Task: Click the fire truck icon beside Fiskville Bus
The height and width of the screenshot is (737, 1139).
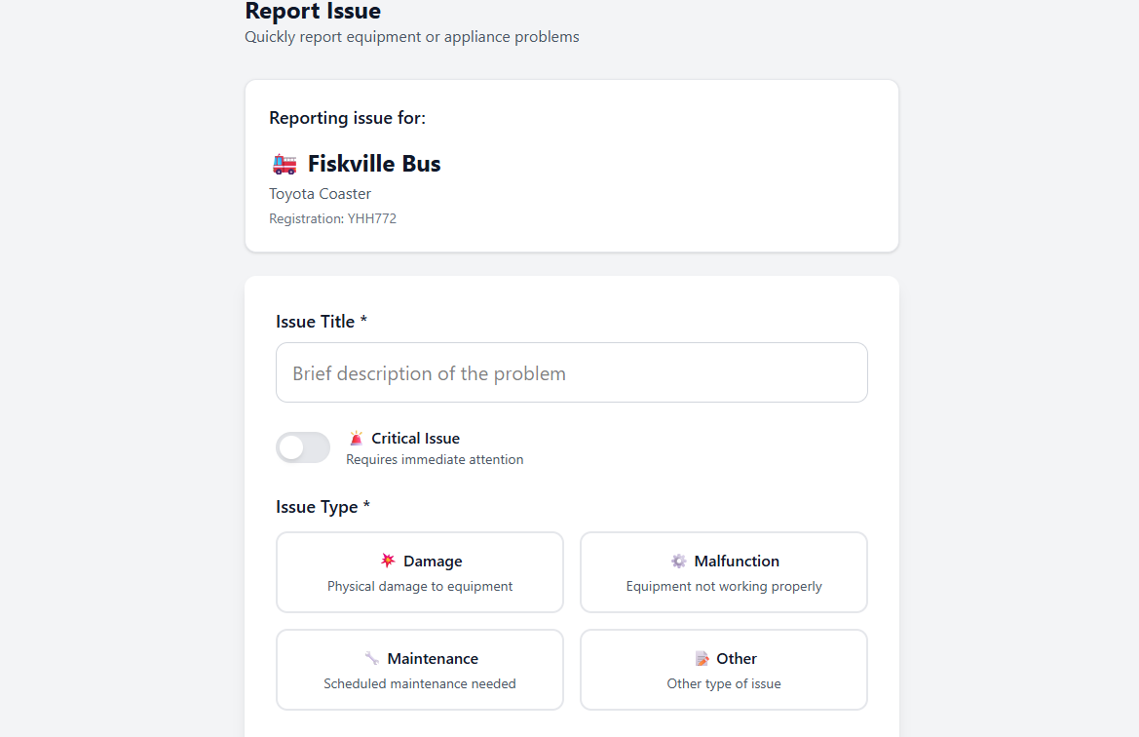Action: (x=283, y=164)
